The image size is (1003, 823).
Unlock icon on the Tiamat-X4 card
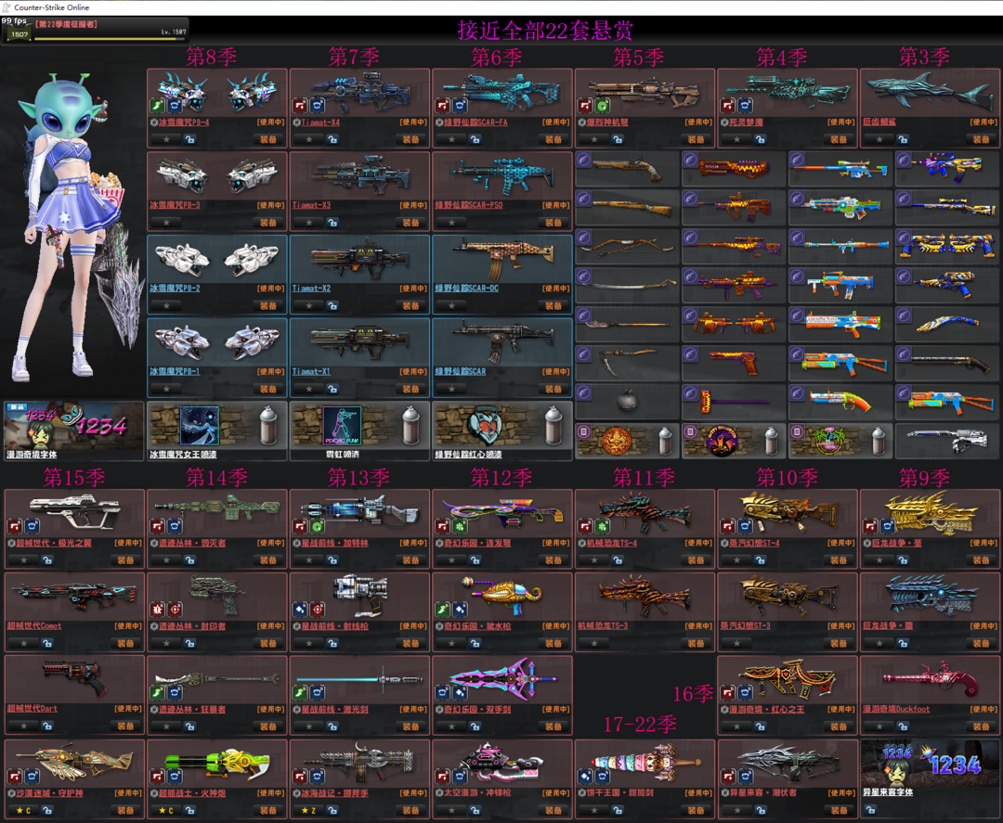[332, 138]
